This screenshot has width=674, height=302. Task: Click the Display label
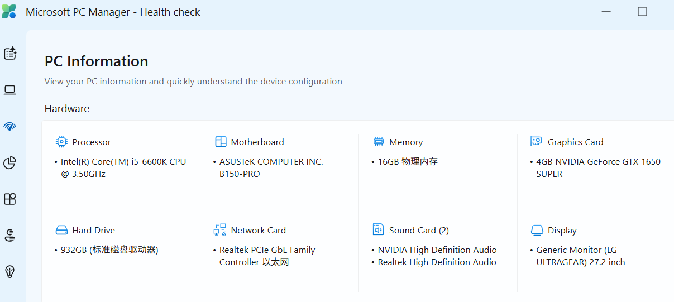[562, 231]
